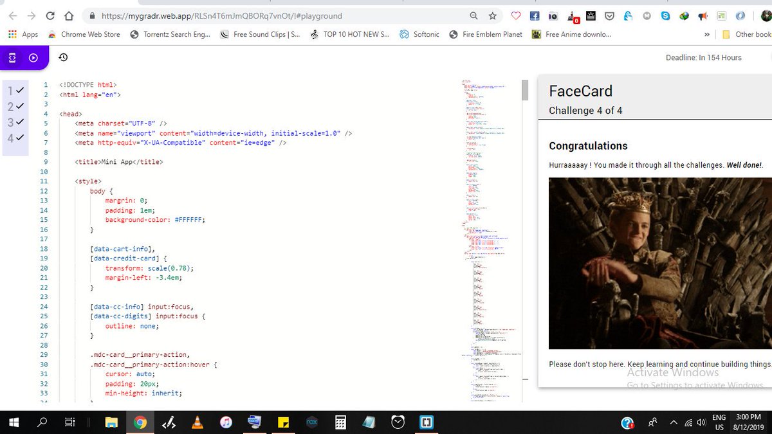
Task: Open the history clock icon
Action: coord(63,58)
